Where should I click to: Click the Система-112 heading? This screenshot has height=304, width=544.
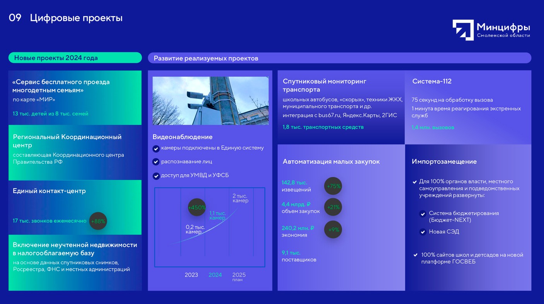click(x=432, y=81)
